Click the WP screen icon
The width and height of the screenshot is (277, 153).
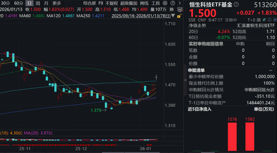(180, 9)
